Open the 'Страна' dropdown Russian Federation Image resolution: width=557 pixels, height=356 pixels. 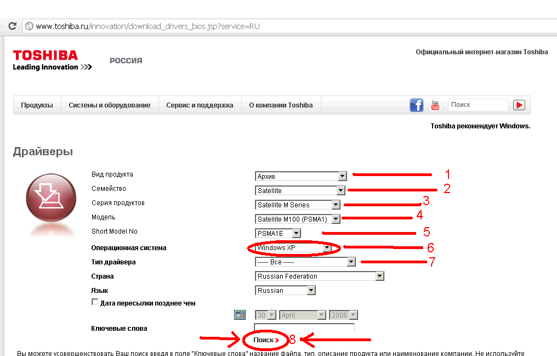(320, 276)
